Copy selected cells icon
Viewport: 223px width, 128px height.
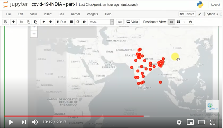28,22
